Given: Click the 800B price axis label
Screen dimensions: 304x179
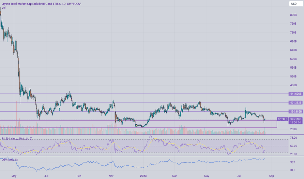Looking at the screenshot, I should pos(293,15).
